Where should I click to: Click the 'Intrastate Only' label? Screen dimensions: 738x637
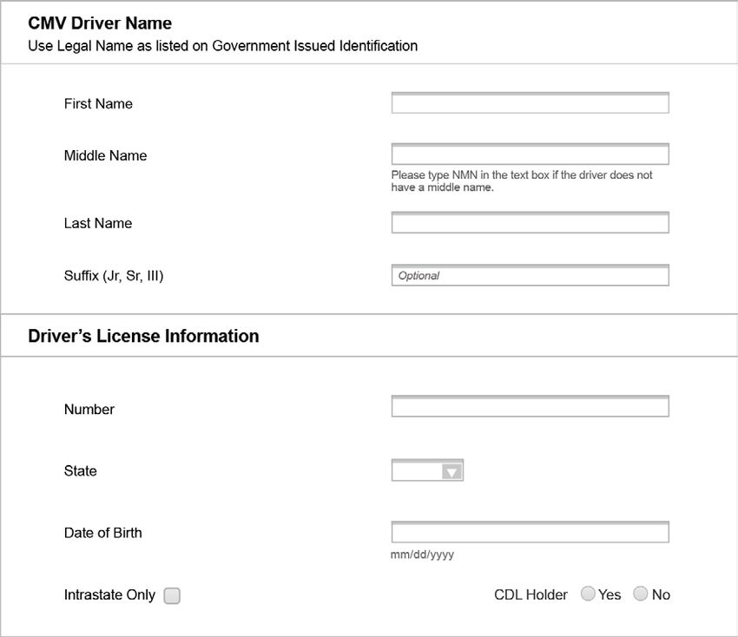(x=109, y=594)
